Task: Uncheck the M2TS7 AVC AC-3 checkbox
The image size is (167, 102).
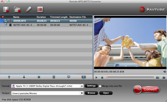Action: [x=6, y=25]
